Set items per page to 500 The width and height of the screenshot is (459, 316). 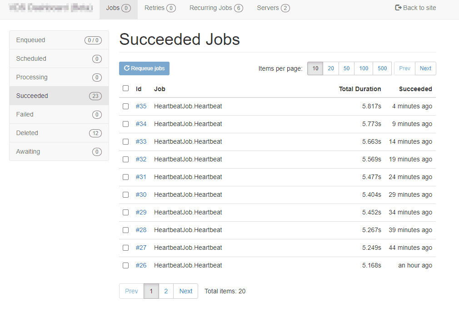click(x=382, y=68)
